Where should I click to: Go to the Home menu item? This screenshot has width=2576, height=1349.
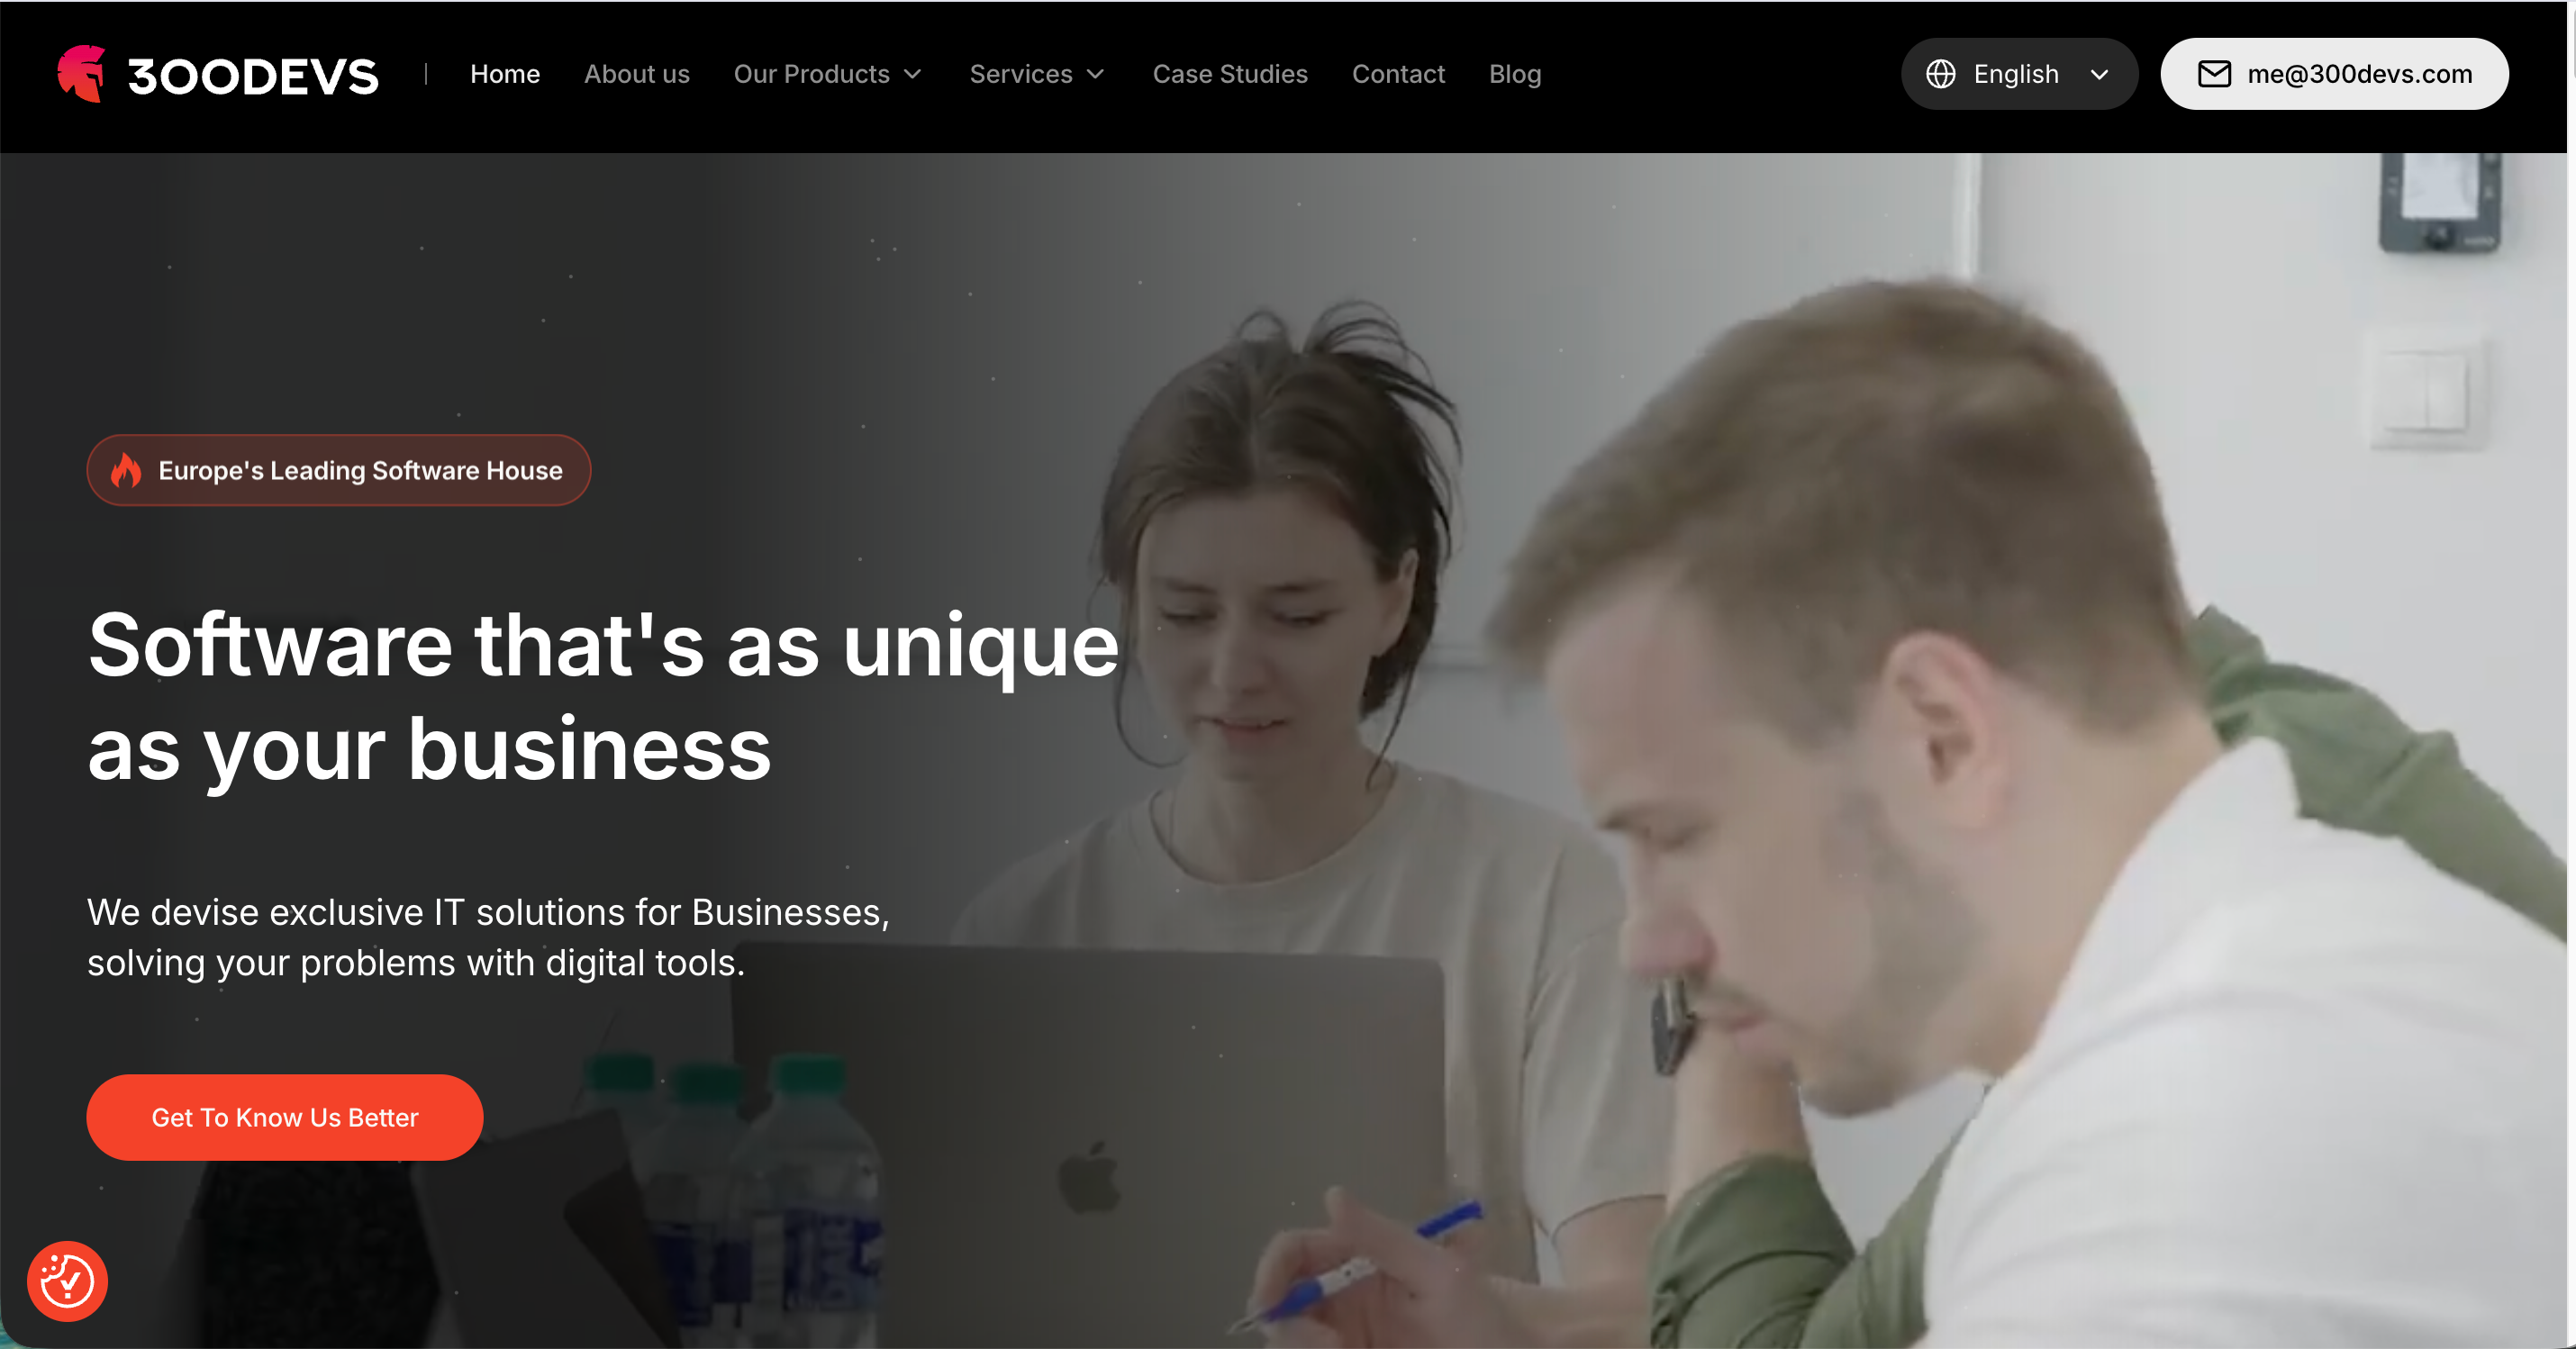click(x=505, y=74)
